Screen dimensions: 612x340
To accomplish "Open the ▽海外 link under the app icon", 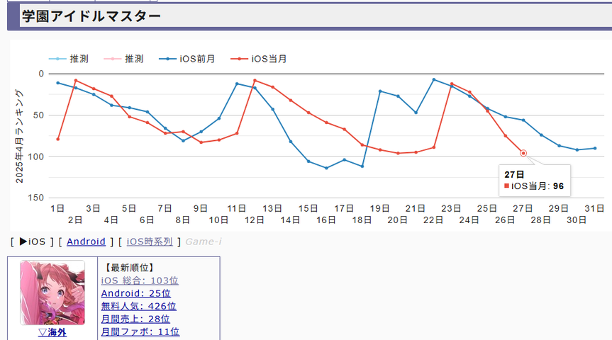I will [52, 333].
